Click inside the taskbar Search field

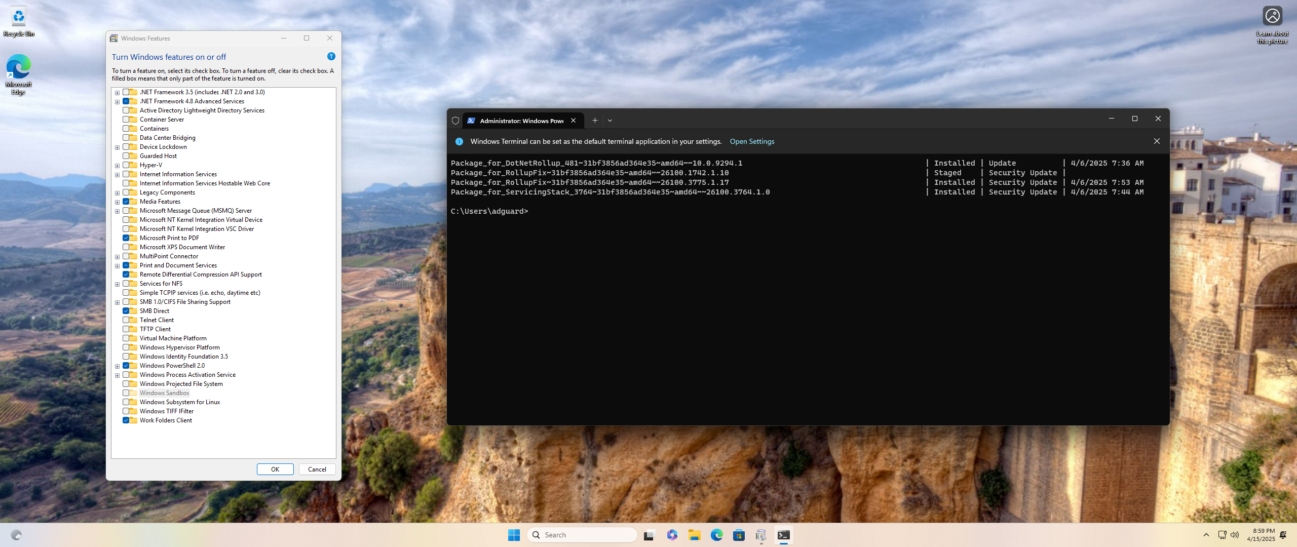[x=582, y=534]
